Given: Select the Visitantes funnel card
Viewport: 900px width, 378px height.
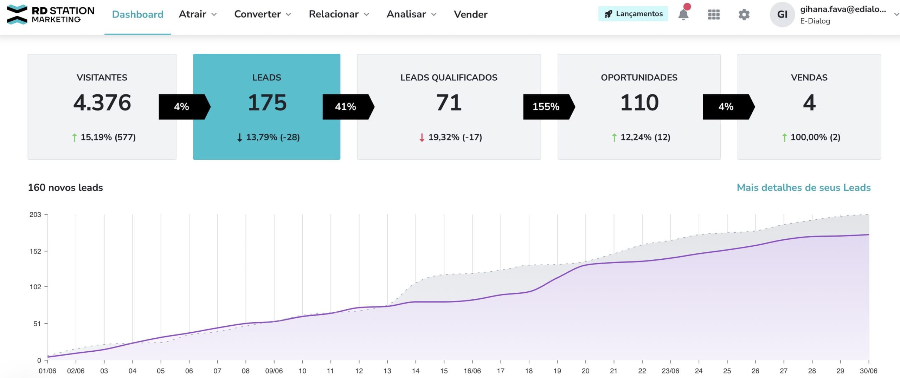Looking at the screenshot, I should click(102, 105).
